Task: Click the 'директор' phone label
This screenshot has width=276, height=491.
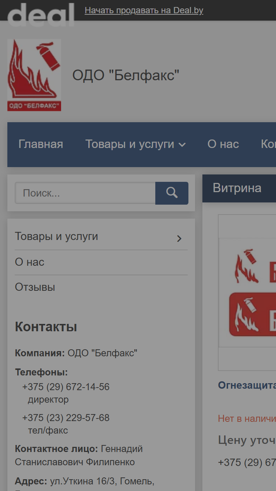Action: (48, 399)
